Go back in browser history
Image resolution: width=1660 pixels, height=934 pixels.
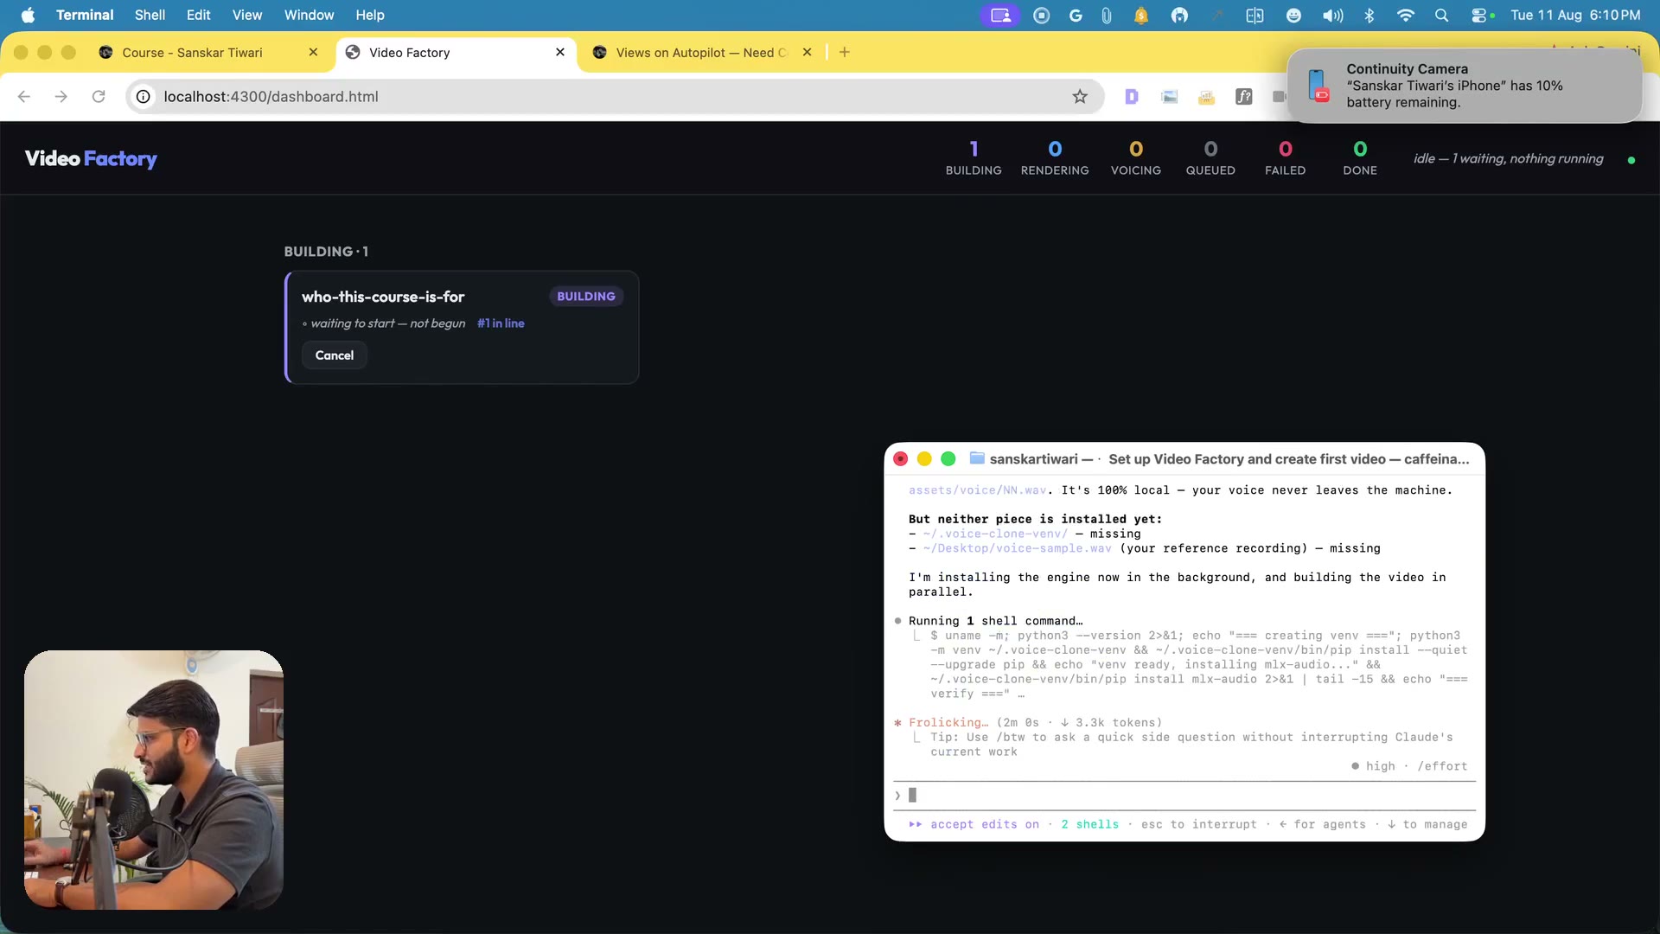pos(24,97)
